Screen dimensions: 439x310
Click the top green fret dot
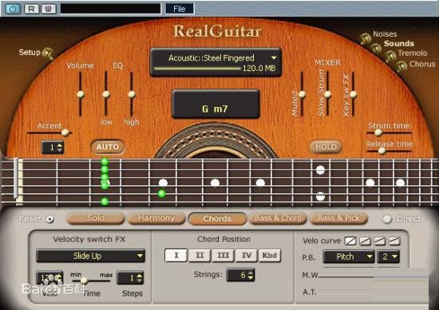click(x=105, y=161)
